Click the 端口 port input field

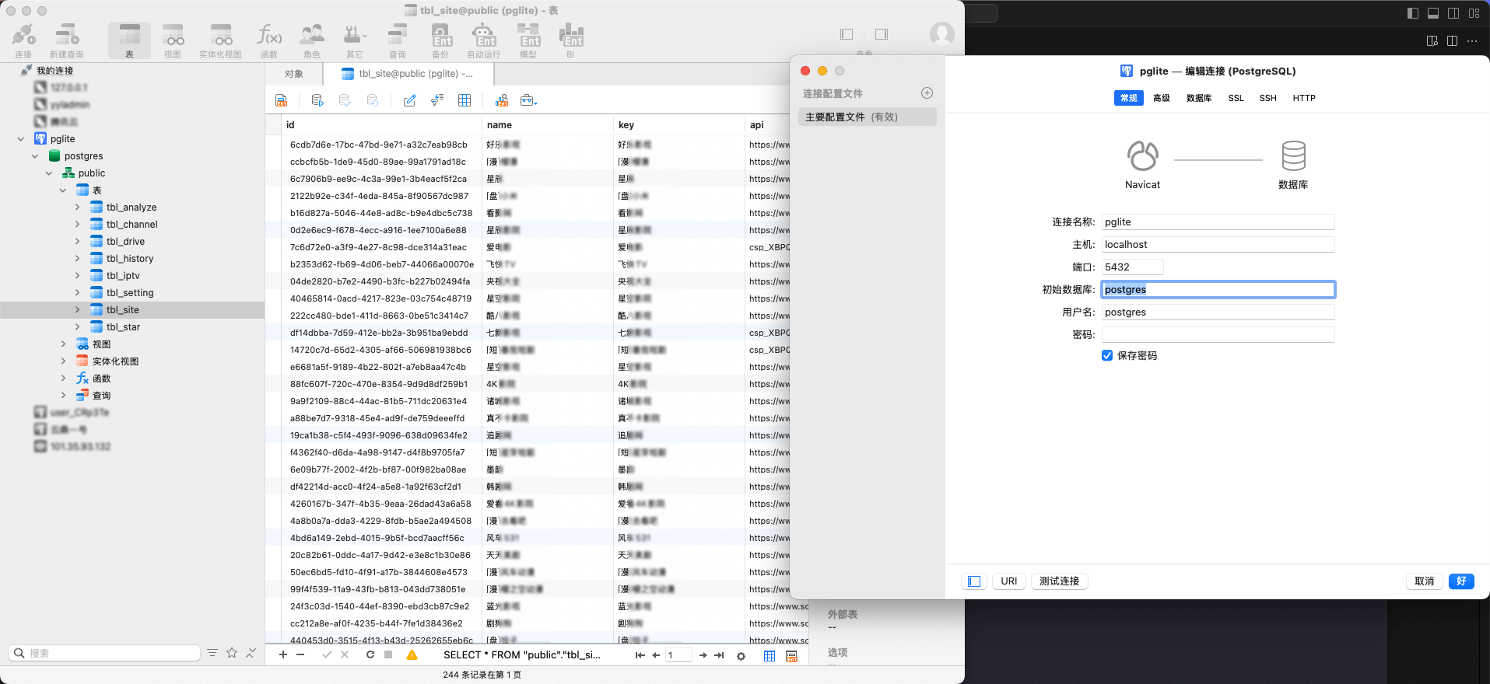pos(1132,267)
